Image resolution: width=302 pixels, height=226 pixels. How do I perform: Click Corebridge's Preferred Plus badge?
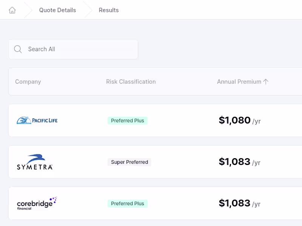[128, 203]
